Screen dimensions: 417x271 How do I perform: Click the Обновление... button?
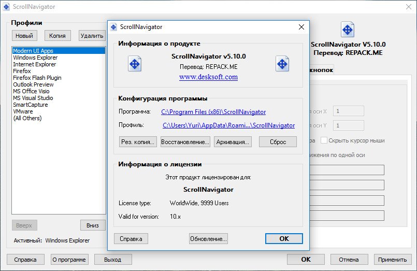(208, 238)
